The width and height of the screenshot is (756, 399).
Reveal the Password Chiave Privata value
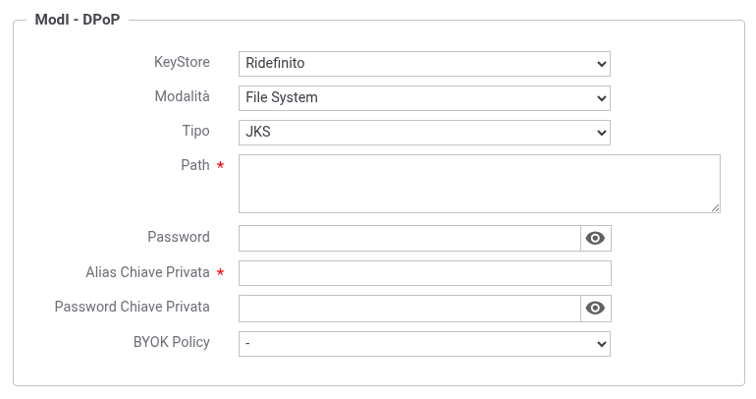click(x=595, y=308)
